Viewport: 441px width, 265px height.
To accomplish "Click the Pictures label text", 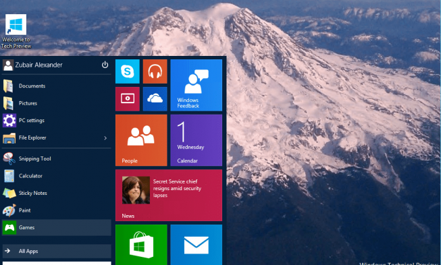I will 28,103.
